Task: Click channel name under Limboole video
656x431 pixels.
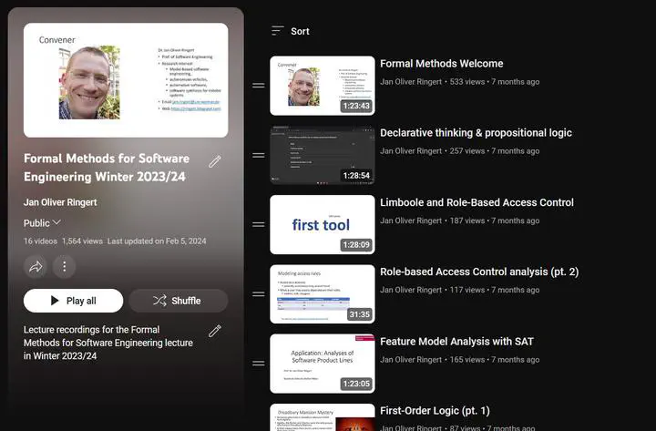Action: coord(411,221)
